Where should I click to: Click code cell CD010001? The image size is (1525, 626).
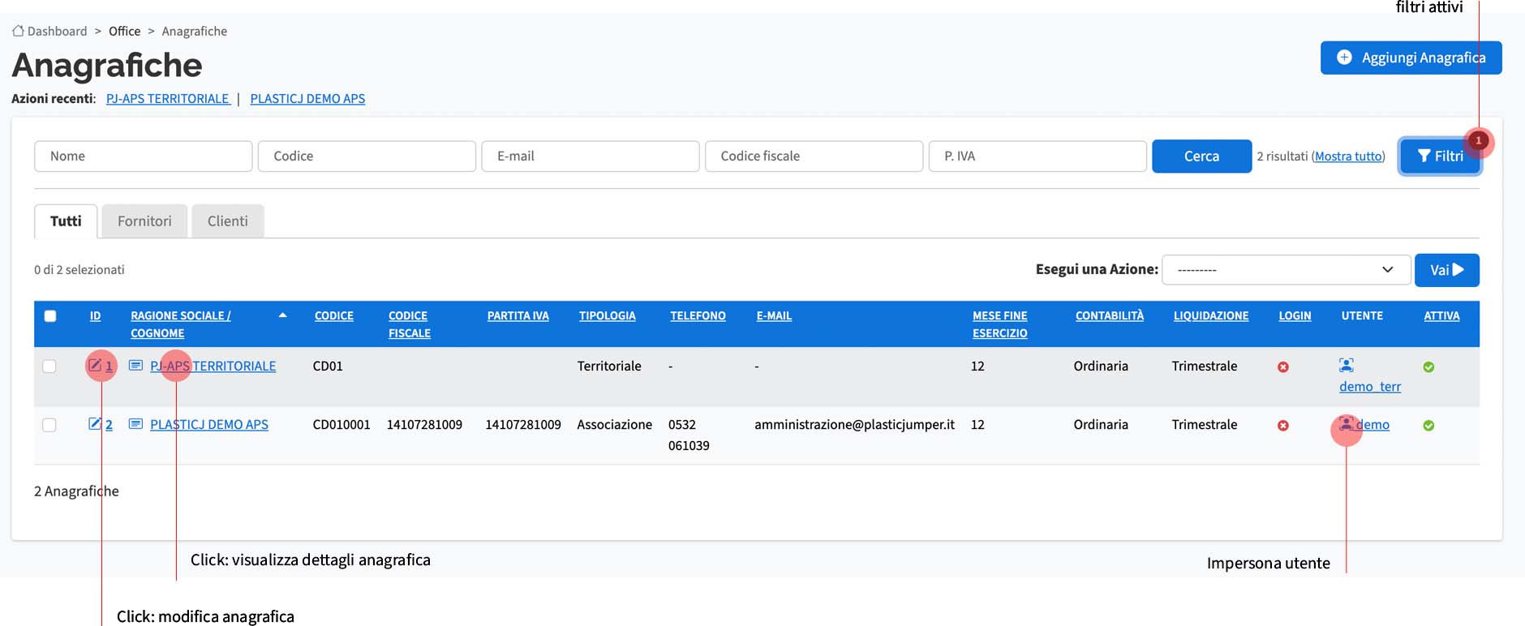coord(342,425)
